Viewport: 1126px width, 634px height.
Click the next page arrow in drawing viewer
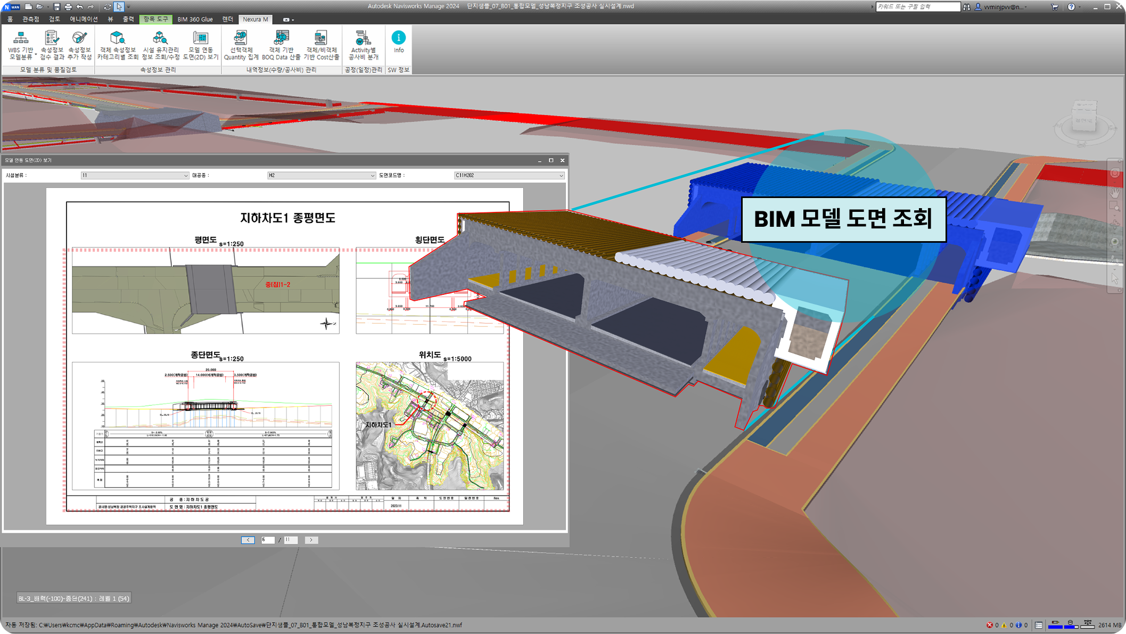click(x=311, y=540)
